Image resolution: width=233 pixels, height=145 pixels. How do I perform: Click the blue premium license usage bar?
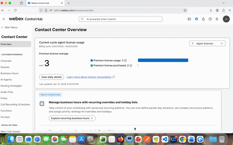pos(163,60)
